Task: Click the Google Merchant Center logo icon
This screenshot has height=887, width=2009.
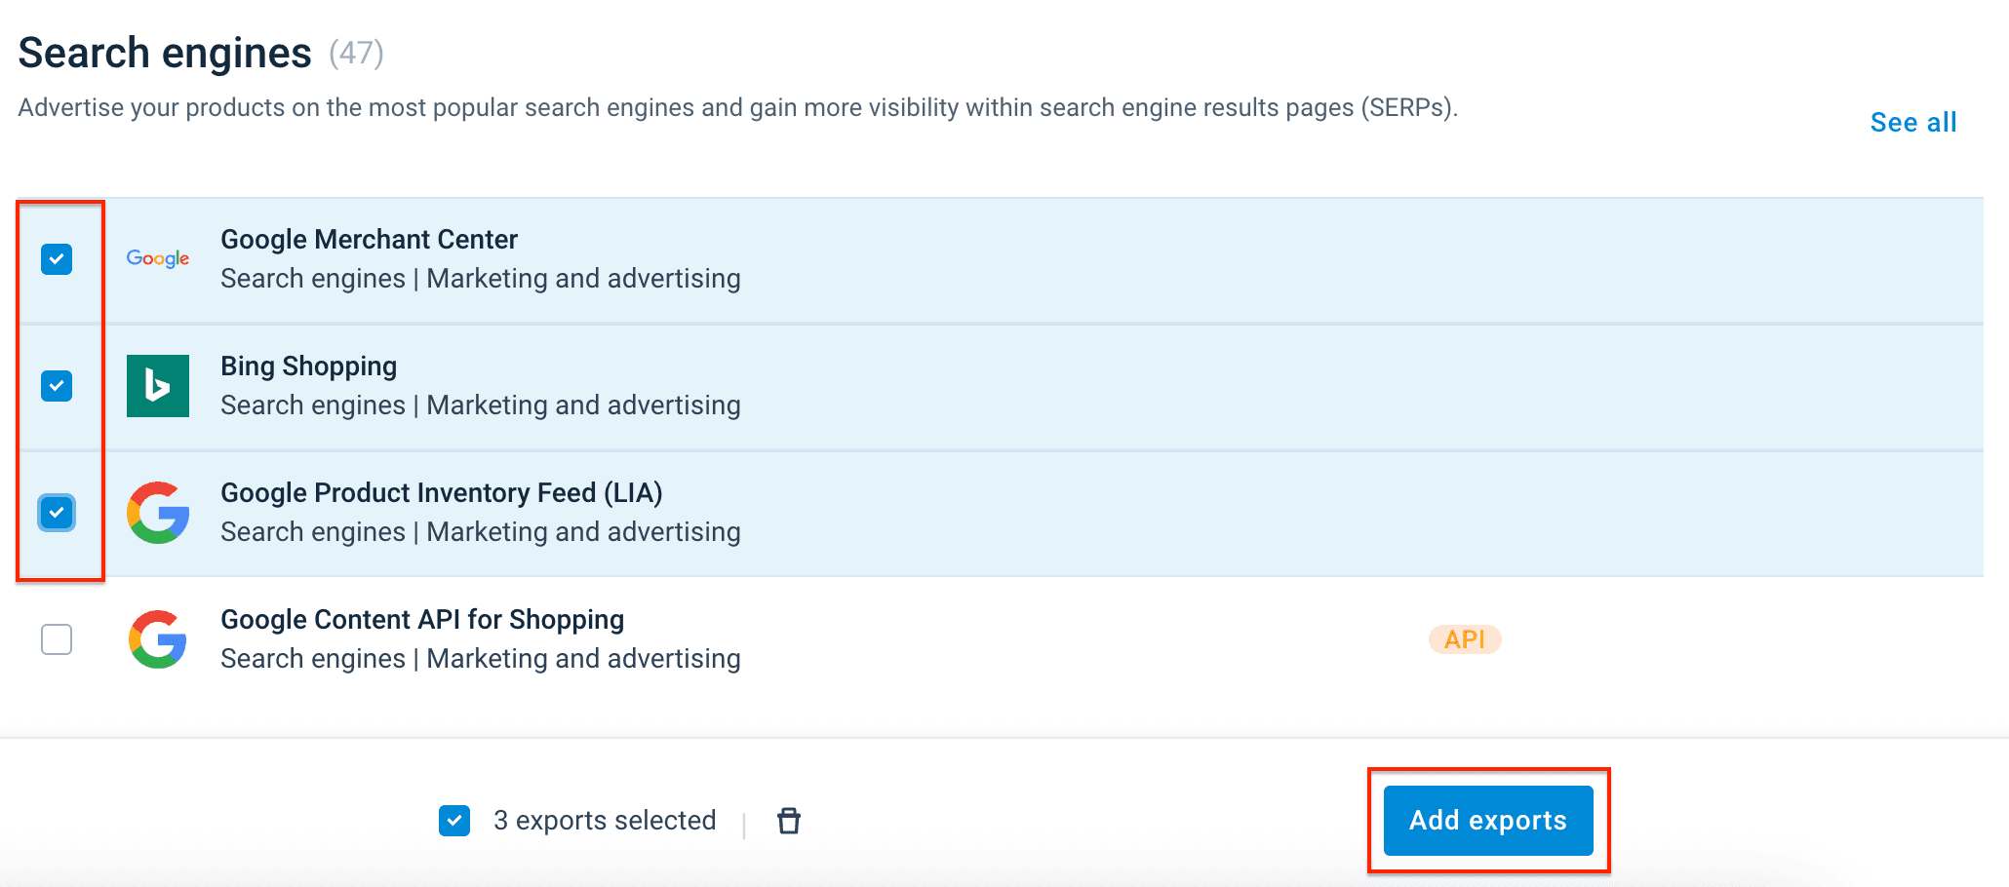Action: click(158, 259)
